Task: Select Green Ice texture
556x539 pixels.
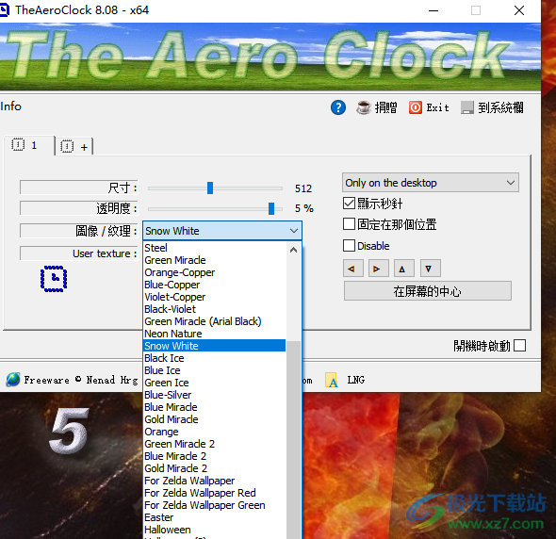Action: pyautogui.click(x=215, y=383)
